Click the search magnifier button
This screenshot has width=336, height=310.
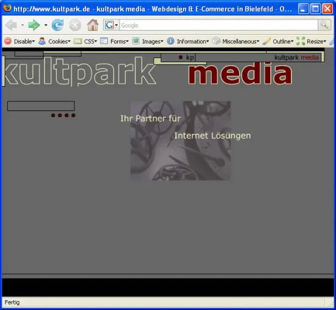pyautogui.click(x=324, y=25)
